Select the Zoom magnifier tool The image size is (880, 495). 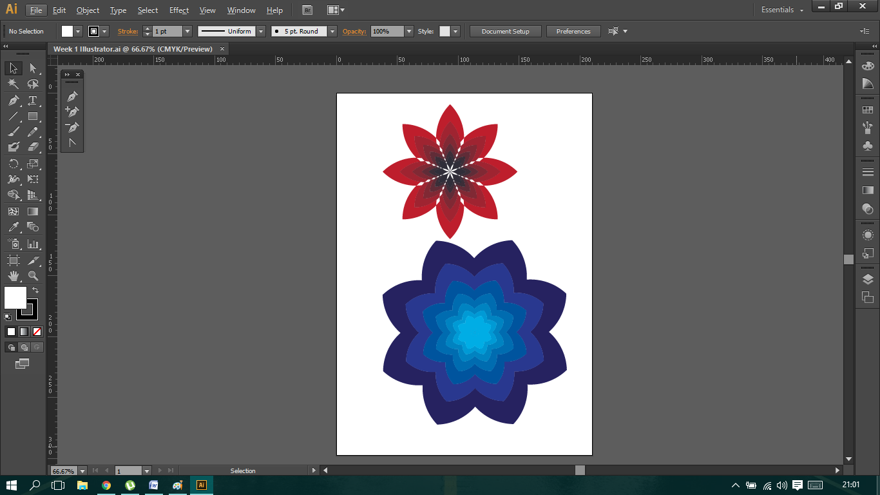(33, 276)
